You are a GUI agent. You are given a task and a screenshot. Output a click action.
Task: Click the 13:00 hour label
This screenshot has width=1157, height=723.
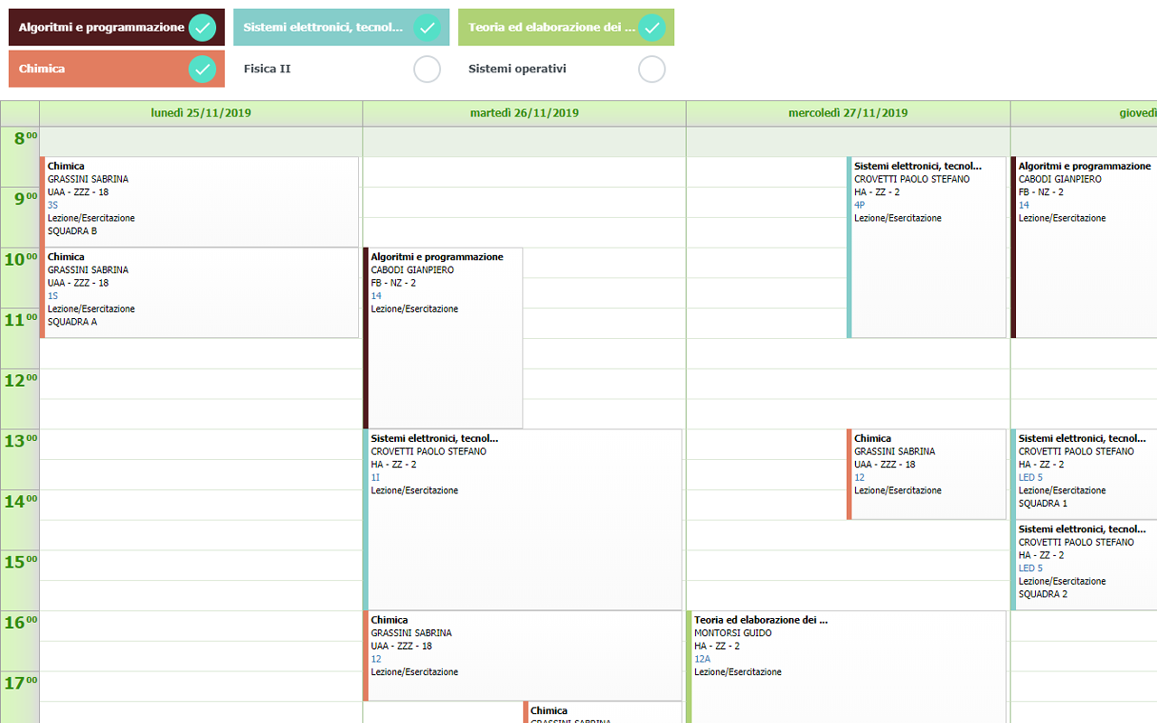22,441
